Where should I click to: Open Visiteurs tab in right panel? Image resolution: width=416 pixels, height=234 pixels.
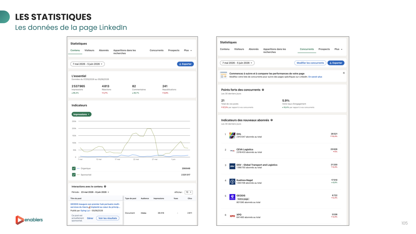point(239,49)
